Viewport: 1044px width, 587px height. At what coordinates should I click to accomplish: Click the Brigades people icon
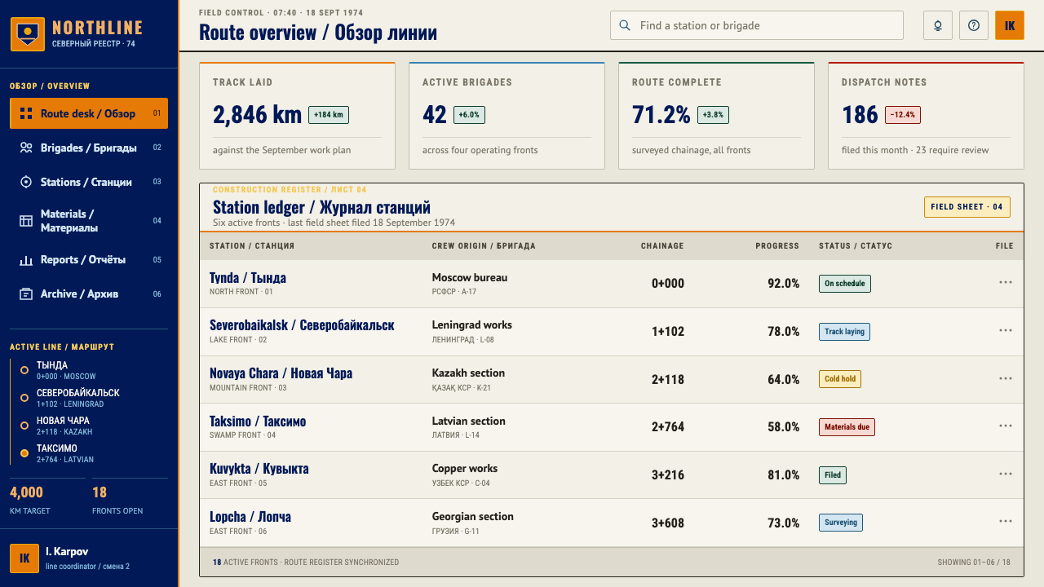pos(26,148)
